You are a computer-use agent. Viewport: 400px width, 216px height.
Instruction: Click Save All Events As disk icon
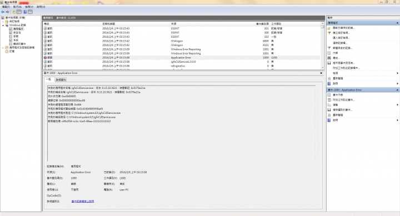click(x=329, y=63)
